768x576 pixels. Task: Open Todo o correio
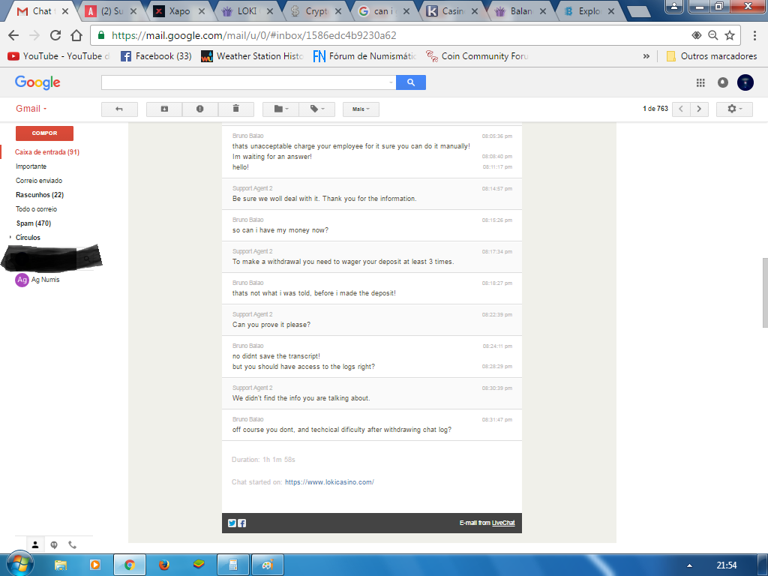click(x=36, y=209)
